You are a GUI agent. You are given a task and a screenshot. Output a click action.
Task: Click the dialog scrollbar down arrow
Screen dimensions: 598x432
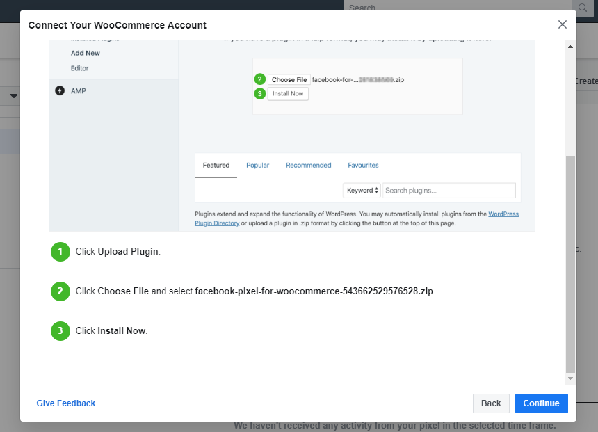(x=570, y=378)
